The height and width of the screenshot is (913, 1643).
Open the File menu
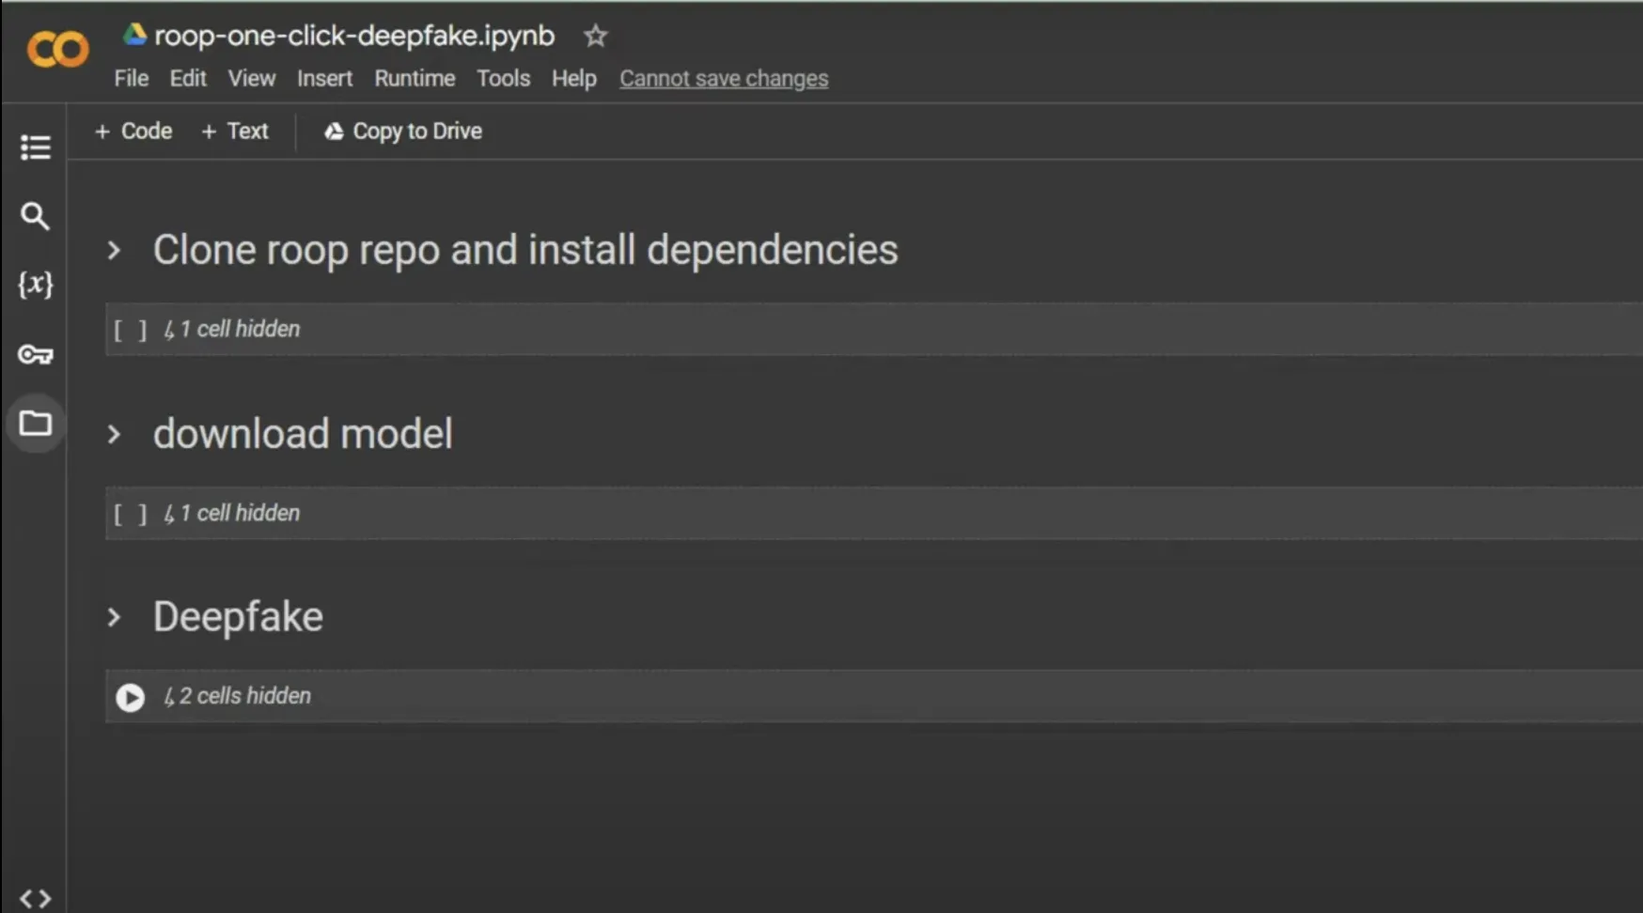(132, 78)
